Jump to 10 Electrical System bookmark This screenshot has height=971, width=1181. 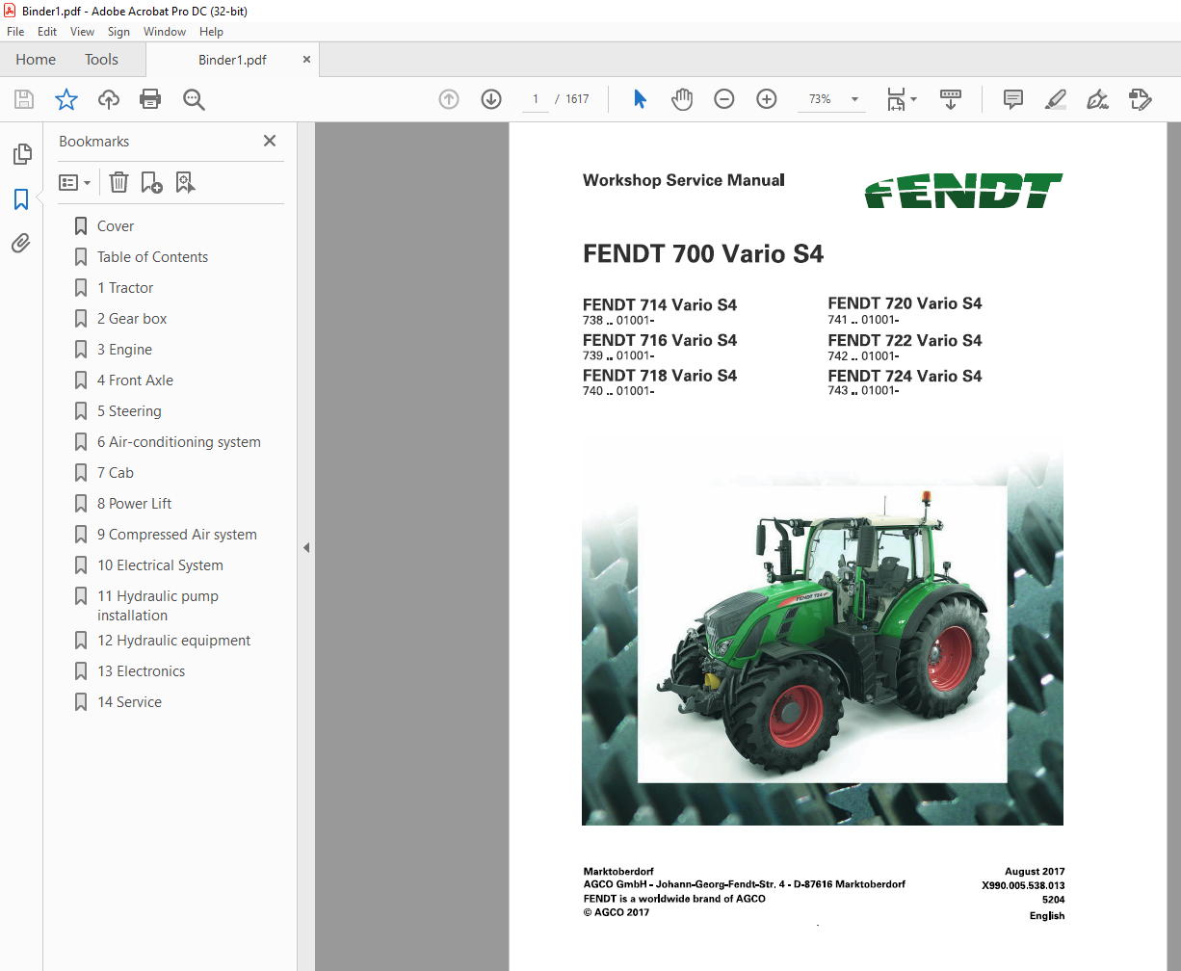[x=160, y=565]
